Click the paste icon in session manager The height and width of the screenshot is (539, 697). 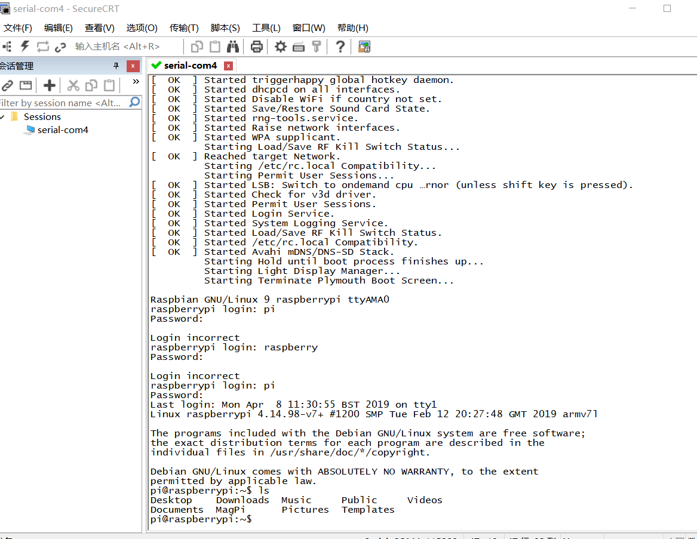tap(109, 85)
